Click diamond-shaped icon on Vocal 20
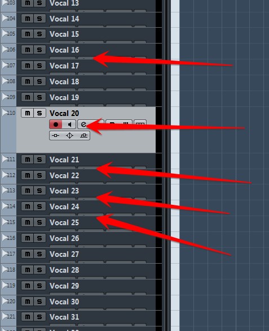Image resolution: width=269 pixels, height=331 pixels. 69,135
